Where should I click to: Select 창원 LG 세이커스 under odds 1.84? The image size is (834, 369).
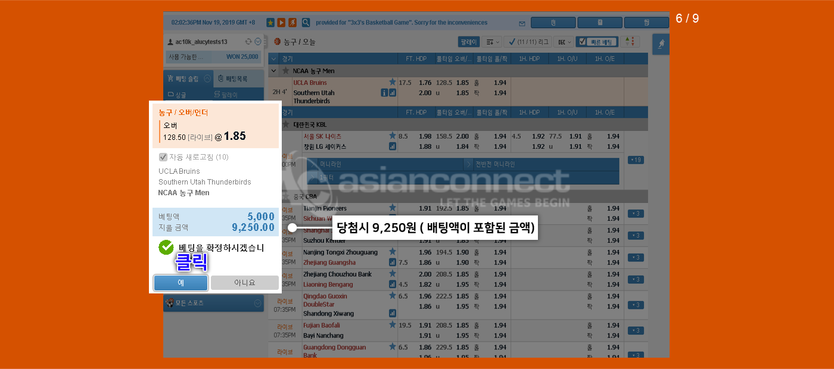(462, 146)
